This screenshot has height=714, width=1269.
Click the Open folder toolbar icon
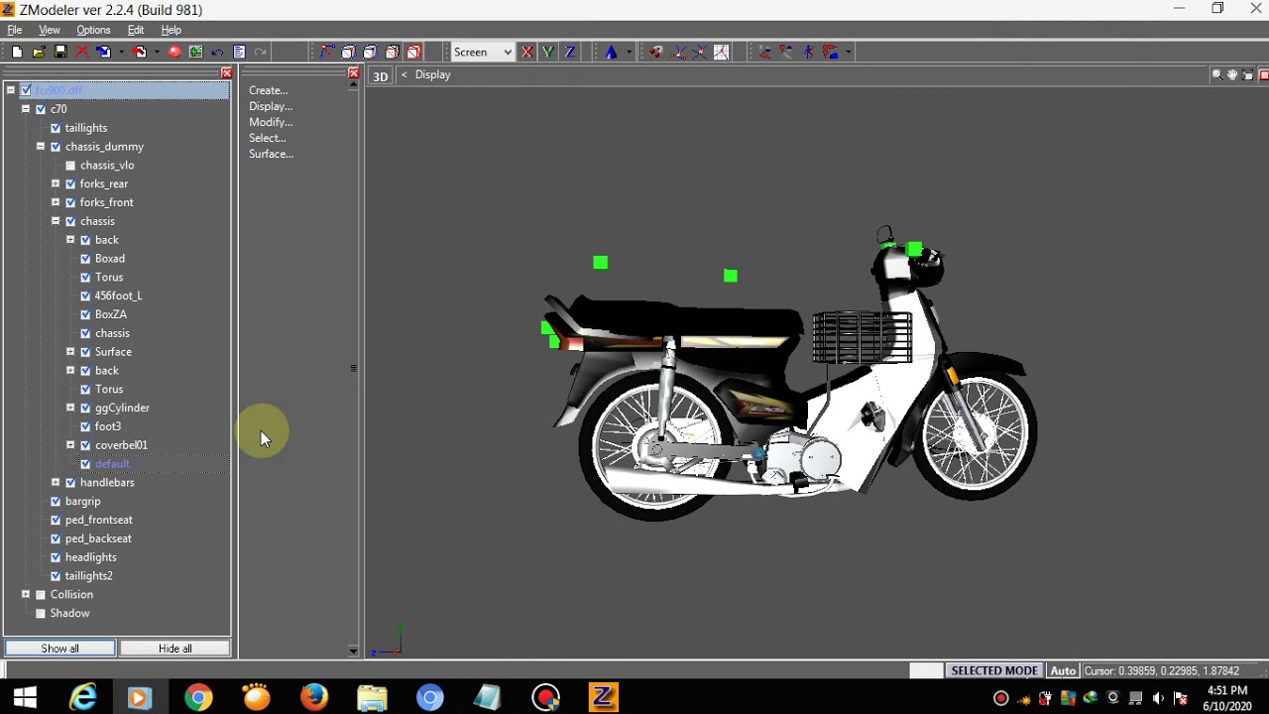click(39, 52)
